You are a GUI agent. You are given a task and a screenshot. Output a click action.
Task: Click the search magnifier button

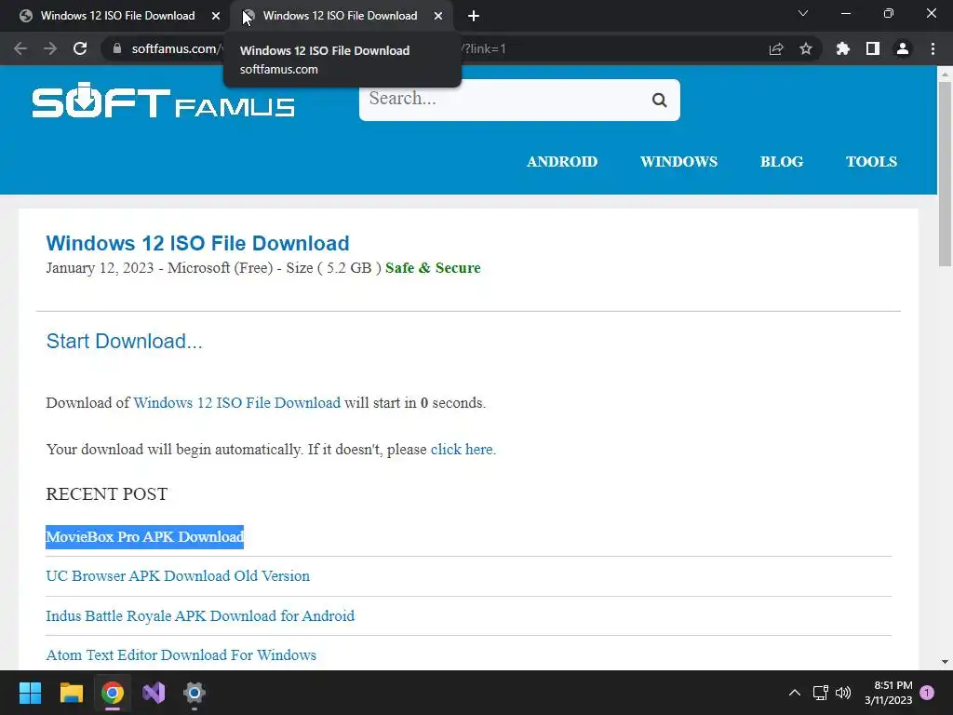coord(660,101)
